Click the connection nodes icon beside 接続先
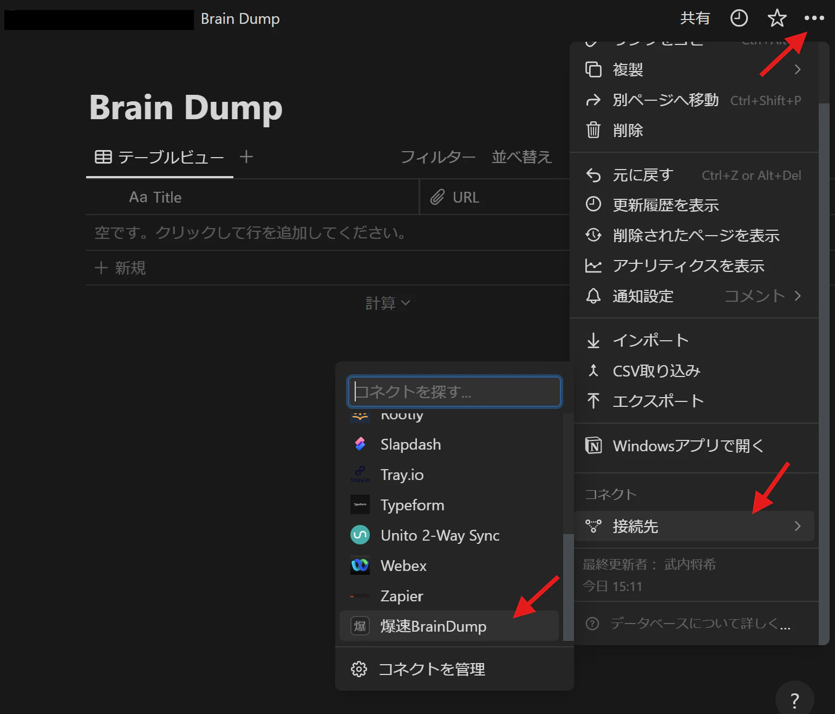Screen dimensions: 835x714 (593, 526)
